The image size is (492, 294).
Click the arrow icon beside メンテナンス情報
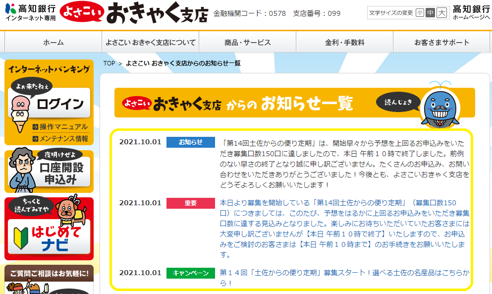pyautogui.click(x=36, y=138)
